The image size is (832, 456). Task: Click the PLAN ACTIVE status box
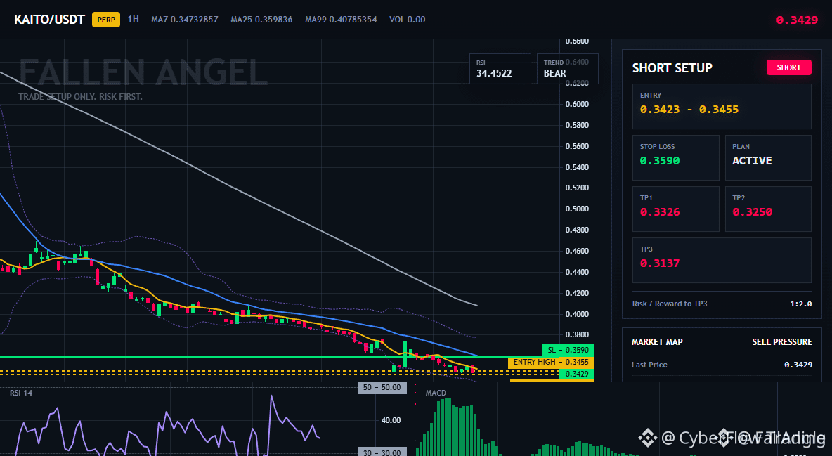click(768, 157)
